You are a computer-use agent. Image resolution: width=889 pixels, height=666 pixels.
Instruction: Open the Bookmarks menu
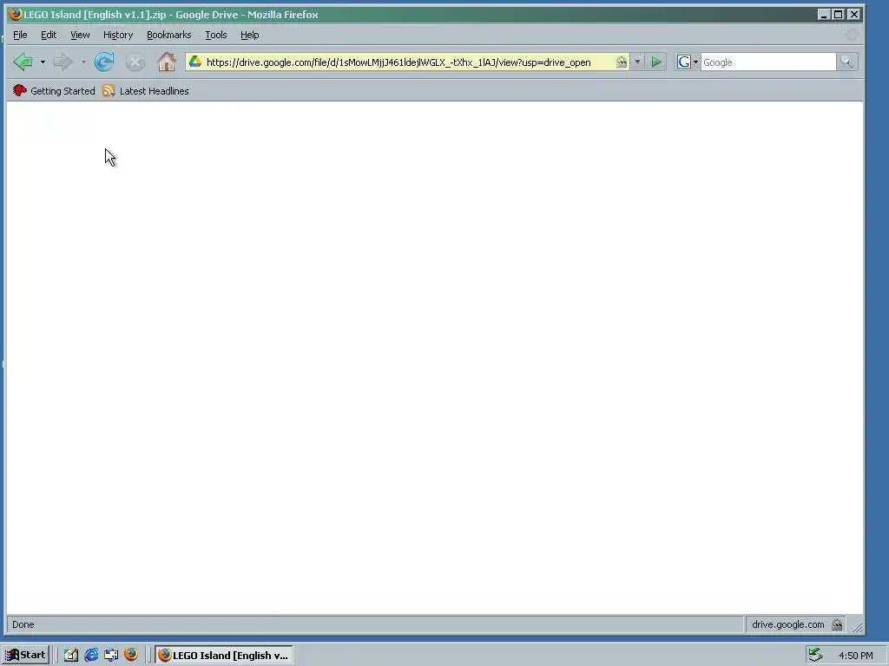(x=169, y=35)
